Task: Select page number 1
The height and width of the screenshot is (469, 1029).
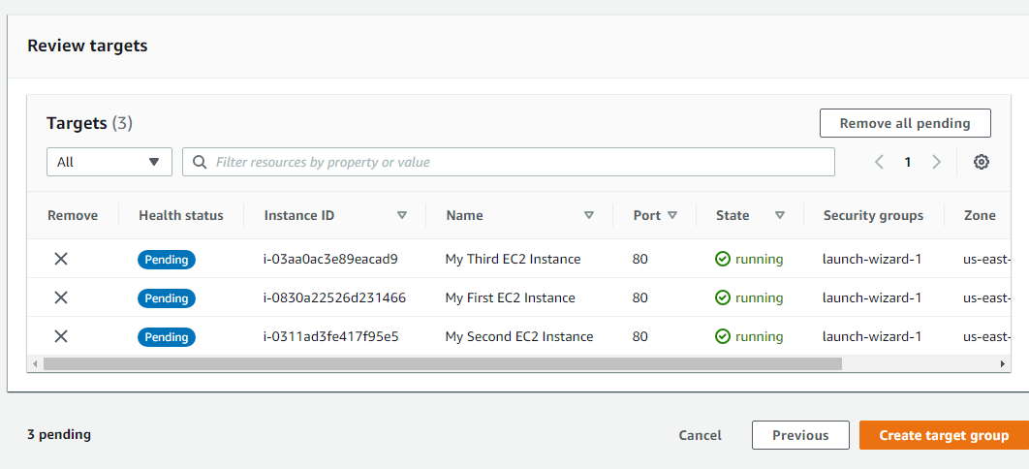Action: [x=908, y=162]
